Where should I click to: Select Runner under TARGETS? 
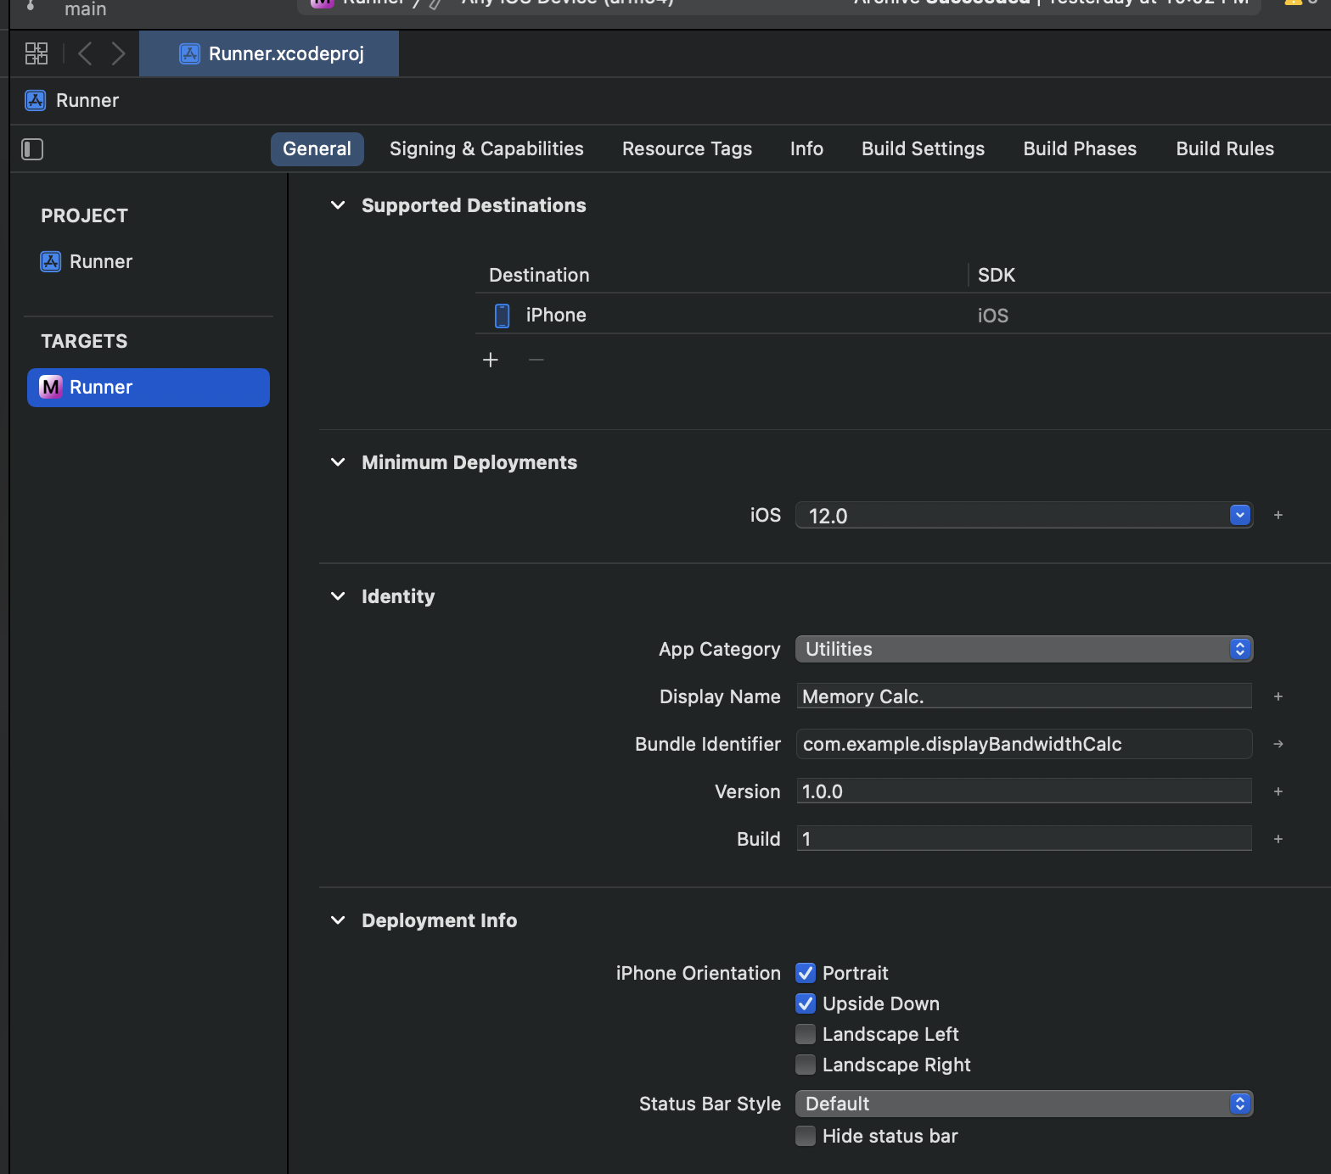pos(149,388)
